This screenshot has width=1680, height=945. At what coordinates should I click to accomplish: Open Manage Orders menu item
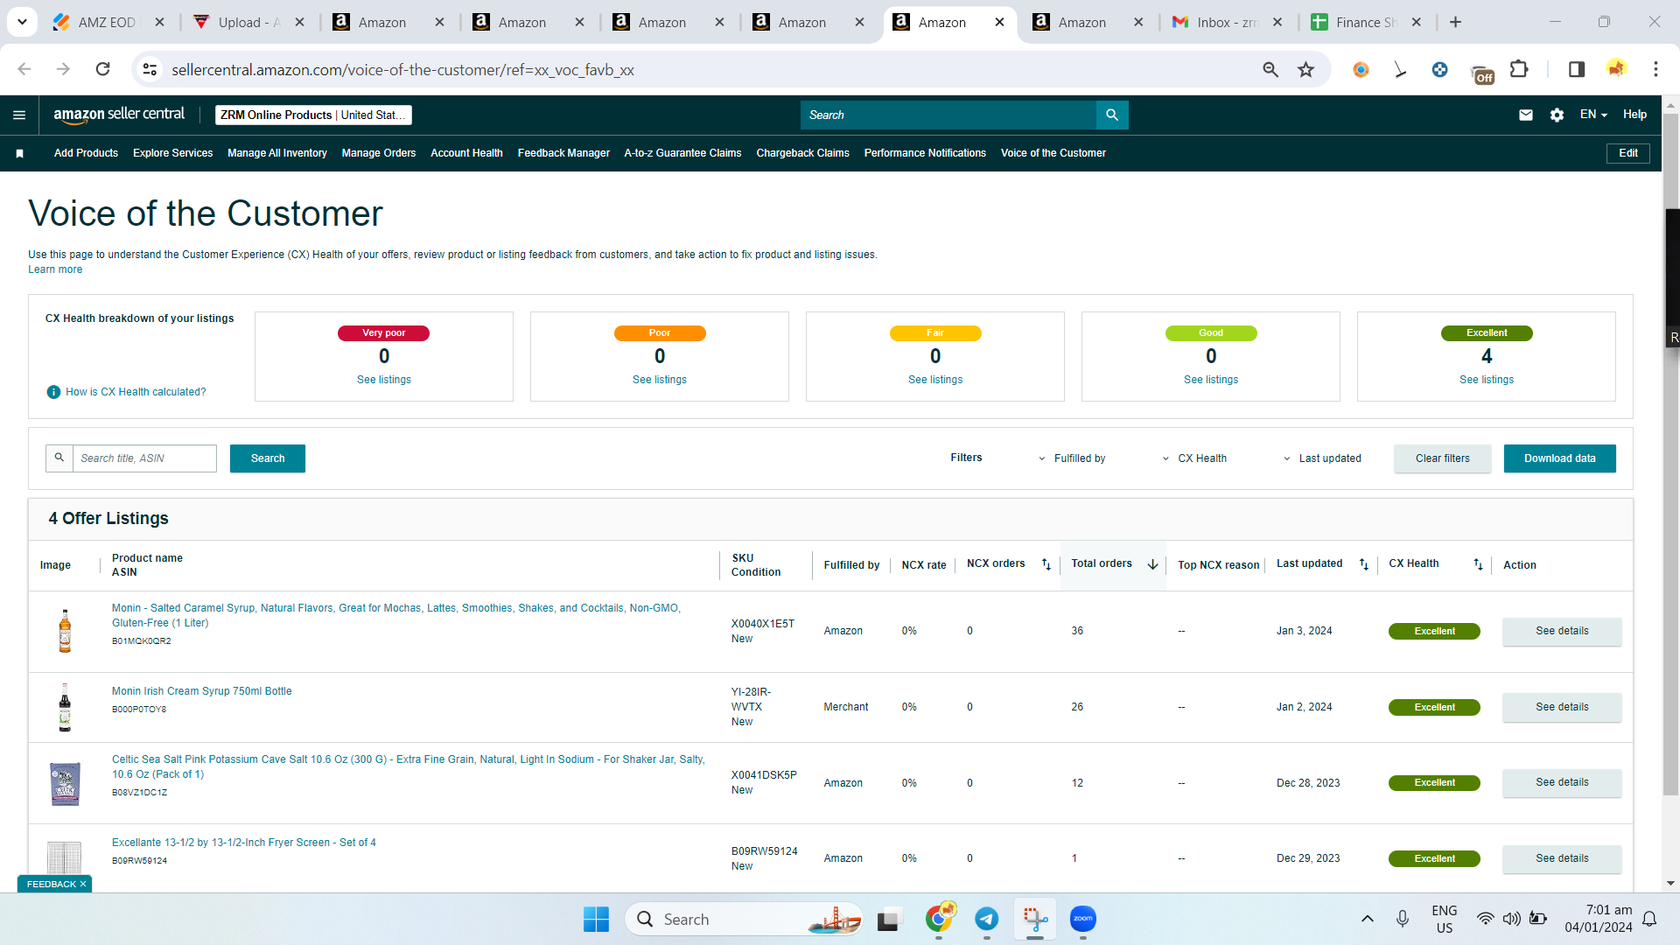click(x=379, y=153)
